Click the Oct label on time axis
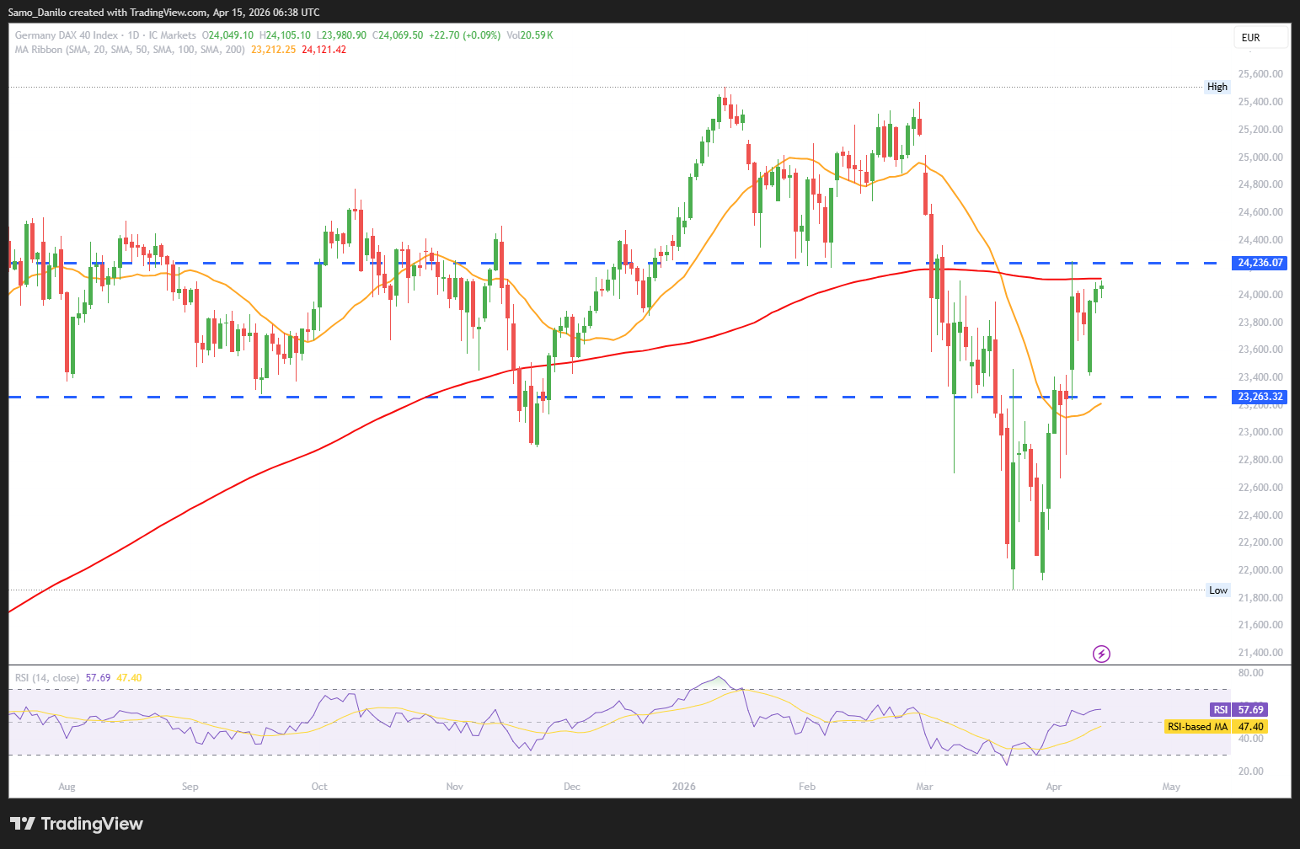1300x849 pixels. pos(319,787)
